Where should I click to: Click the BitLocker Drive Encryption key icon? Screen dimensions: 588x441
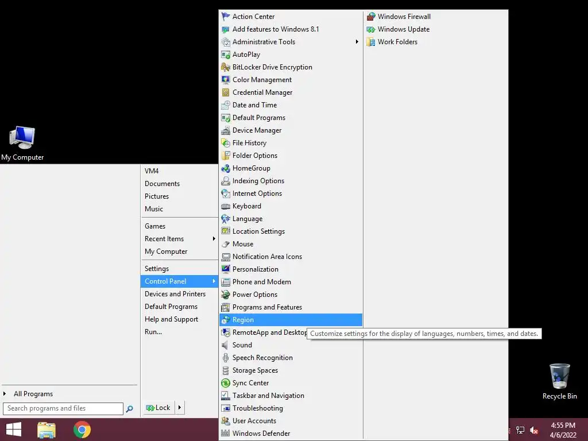225,67
